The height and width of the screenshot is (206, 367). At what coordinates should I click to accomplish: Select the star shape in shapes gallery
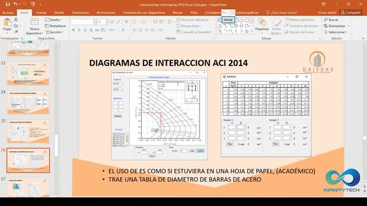click(247, 31)
